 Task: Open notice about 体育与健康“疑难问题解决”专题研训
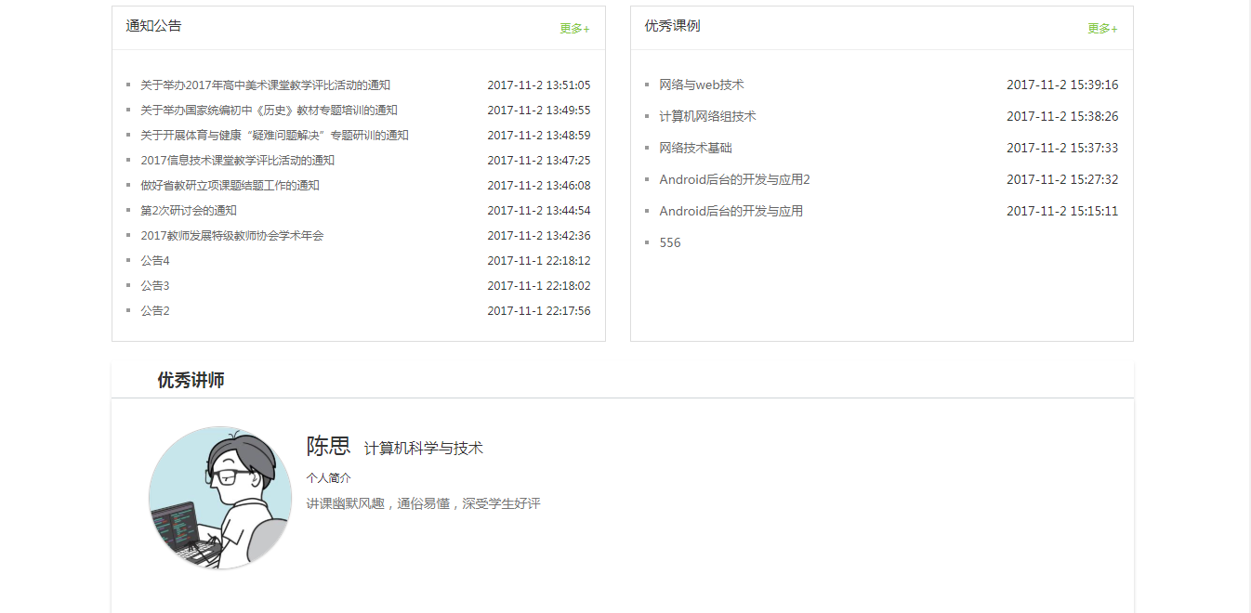[274, 136]
